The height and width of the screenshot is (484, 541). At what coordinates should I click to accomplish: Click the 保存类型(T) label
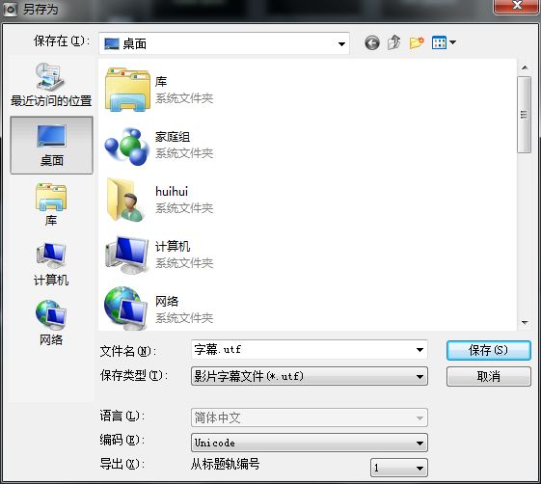point(134,375)
